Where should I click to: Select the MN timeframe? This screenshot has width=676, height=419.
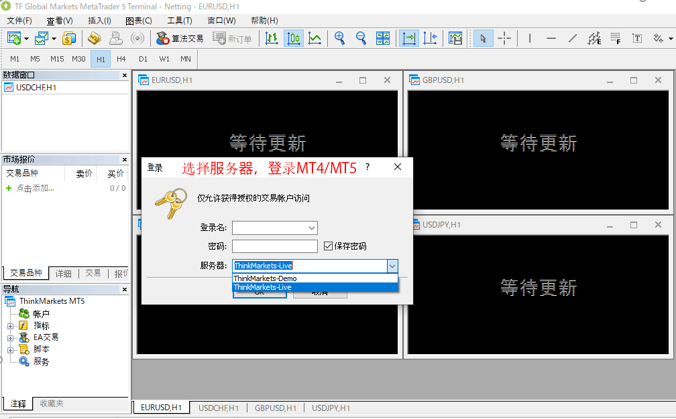[x=186, y=59]
